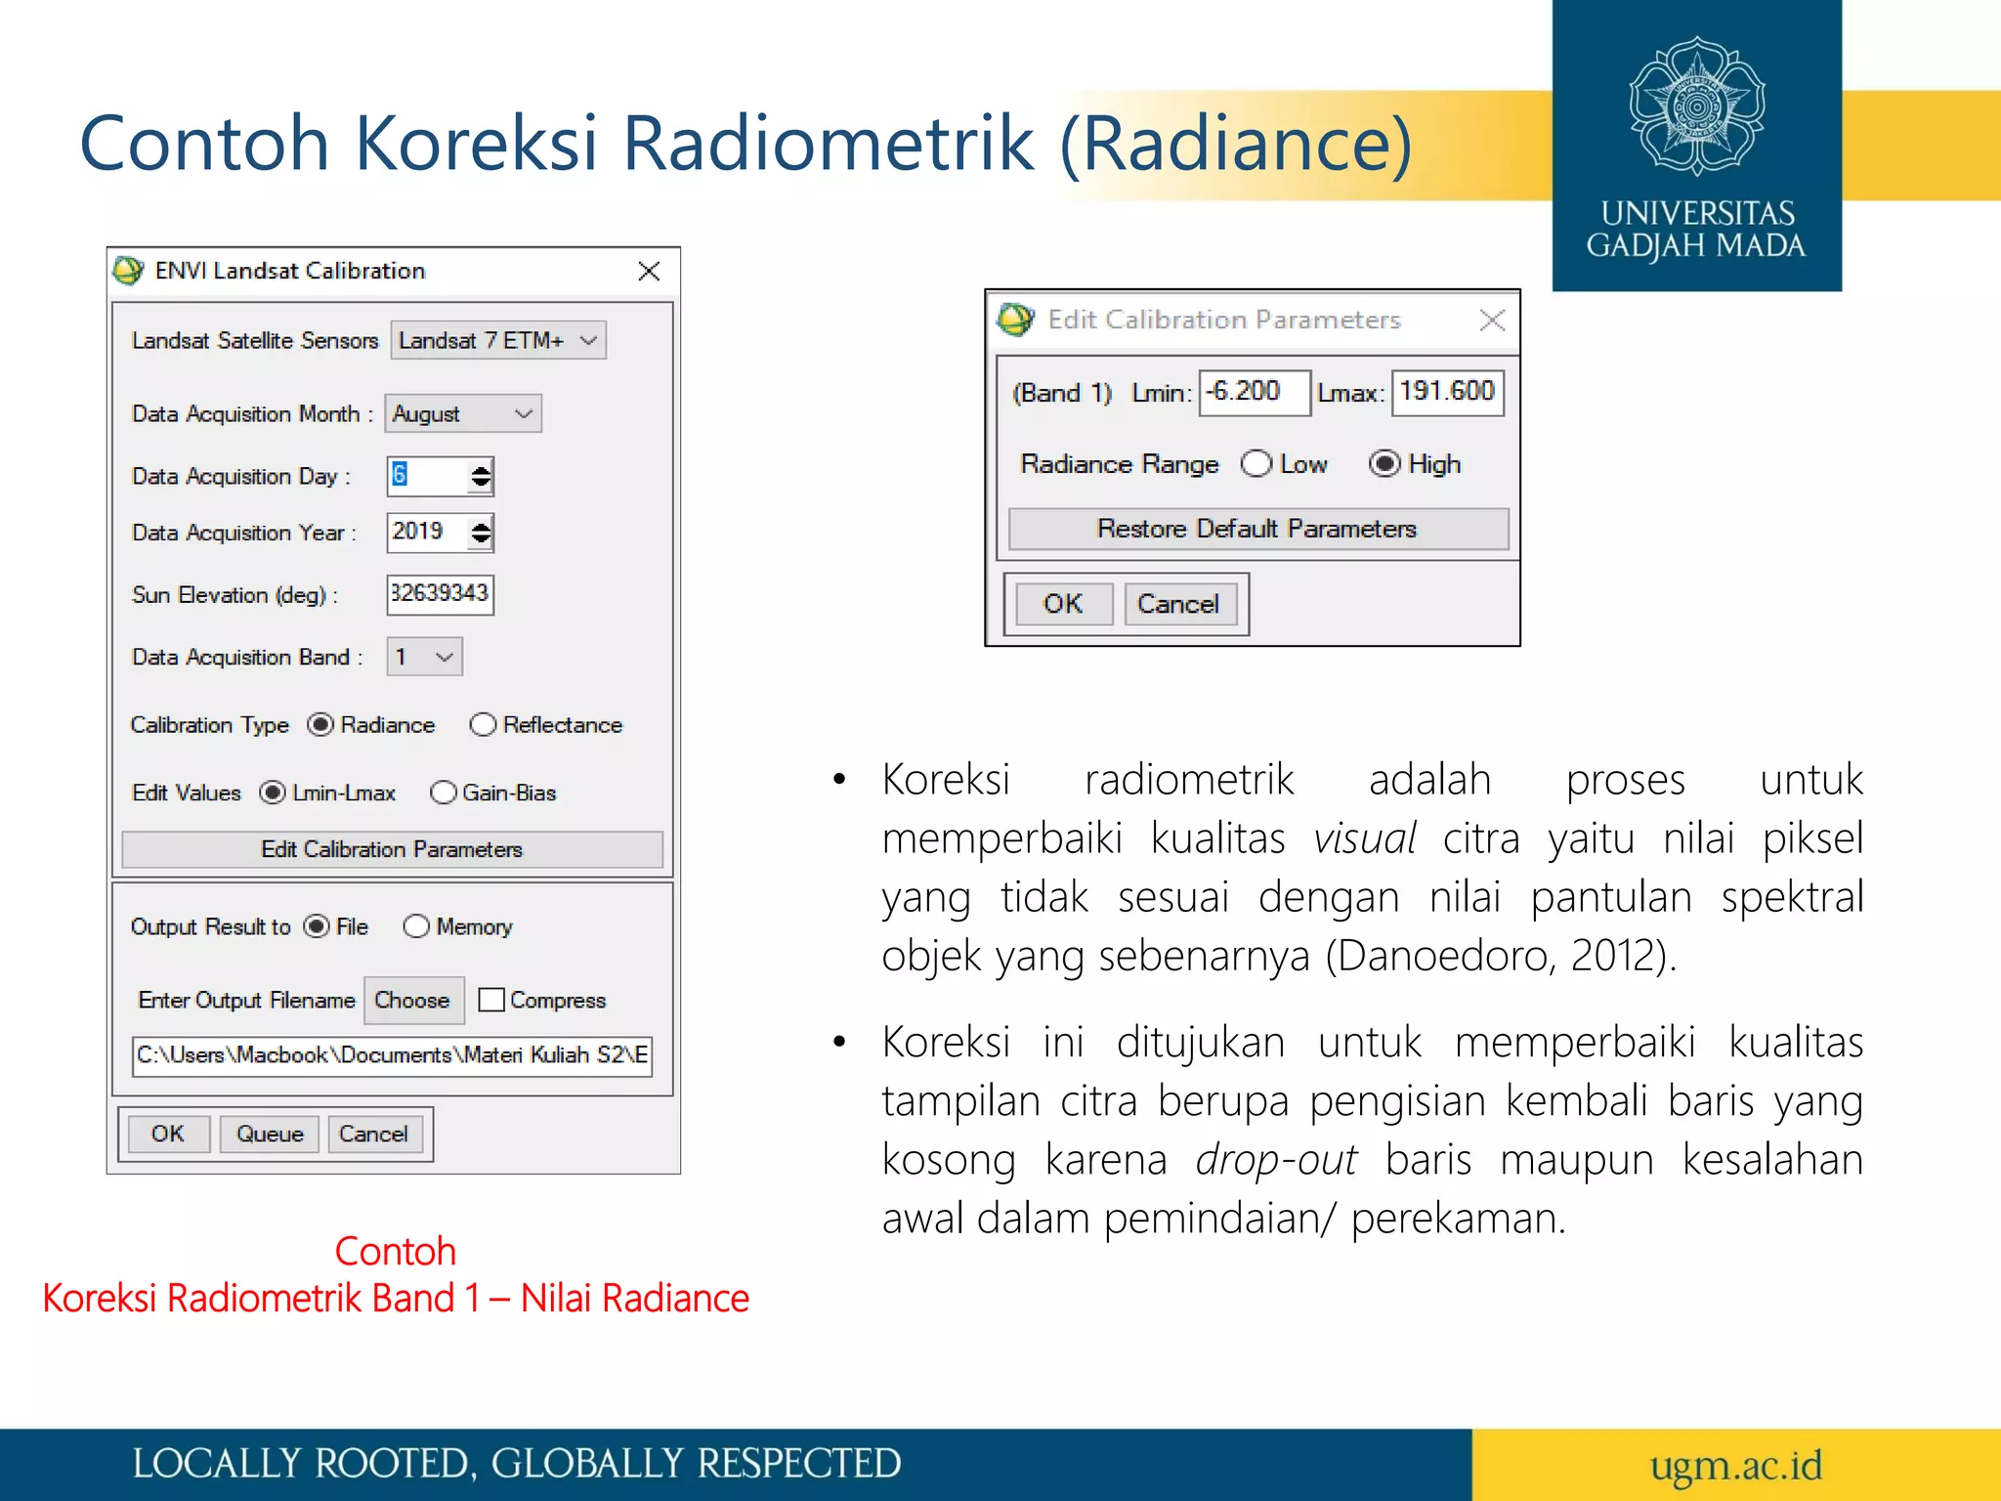Select Reflectance calibration type
This screenshot has height=1501, width=2001.
tap(483, 725)
